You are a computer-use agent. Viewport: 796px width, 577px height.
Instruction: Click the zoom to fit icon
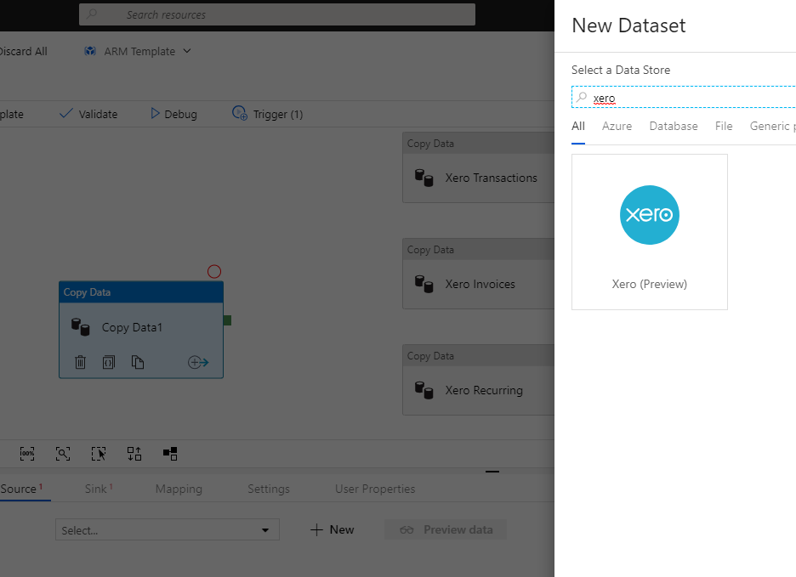point(63,454)
